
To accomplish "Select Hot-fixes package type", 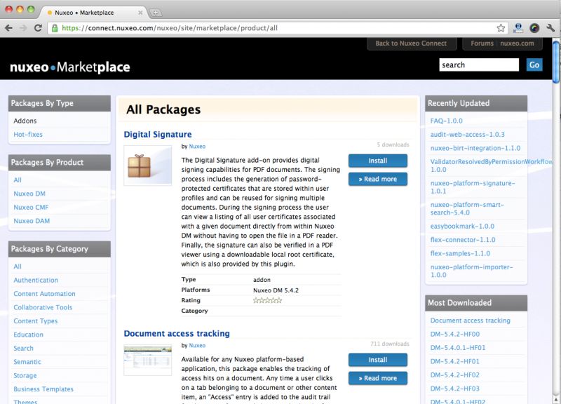I will pyautogui.click(x=28, y=134).
